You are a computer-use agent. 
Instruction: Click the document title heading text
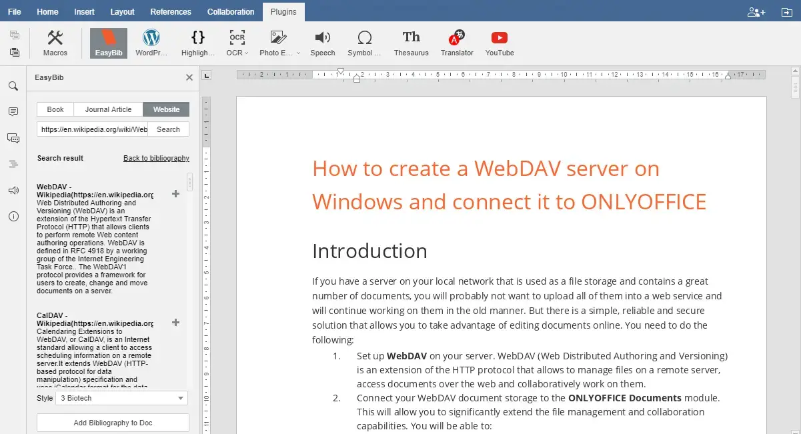(x=509, y=185)
